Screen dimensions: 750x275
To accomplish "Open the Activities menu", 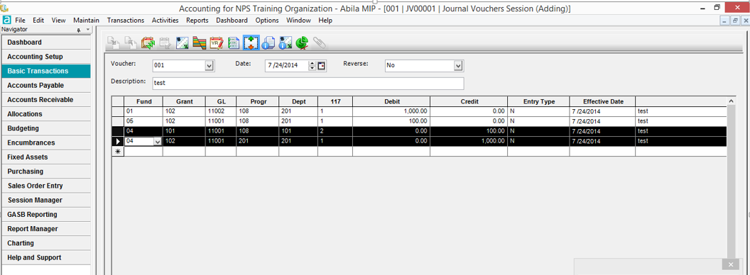I will tap(165, 20).
